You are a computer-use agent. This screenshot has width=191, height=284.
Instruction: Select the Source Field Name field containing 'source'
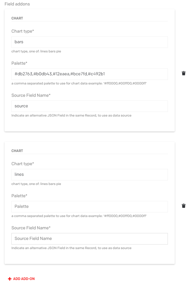click(90, 106)
